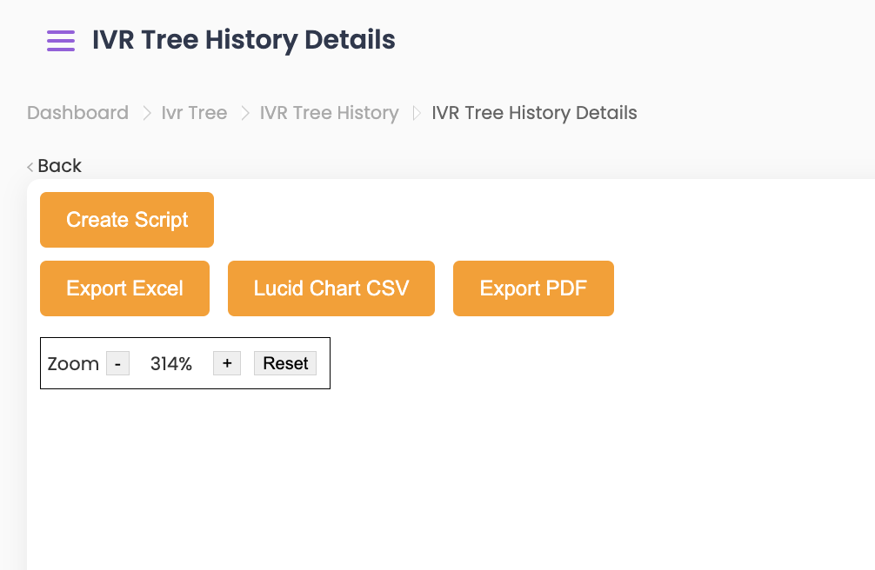Image resolution: width=875 pixels, height=570 pixels.
Task: Export the tree as PDF
Action: tap(533, 288)
